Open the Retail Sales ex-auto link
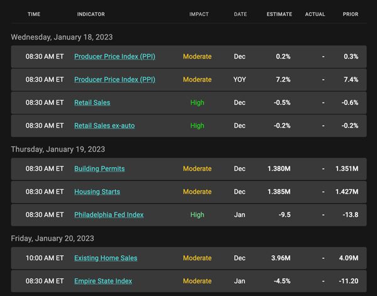 click(x=104, y=126)
